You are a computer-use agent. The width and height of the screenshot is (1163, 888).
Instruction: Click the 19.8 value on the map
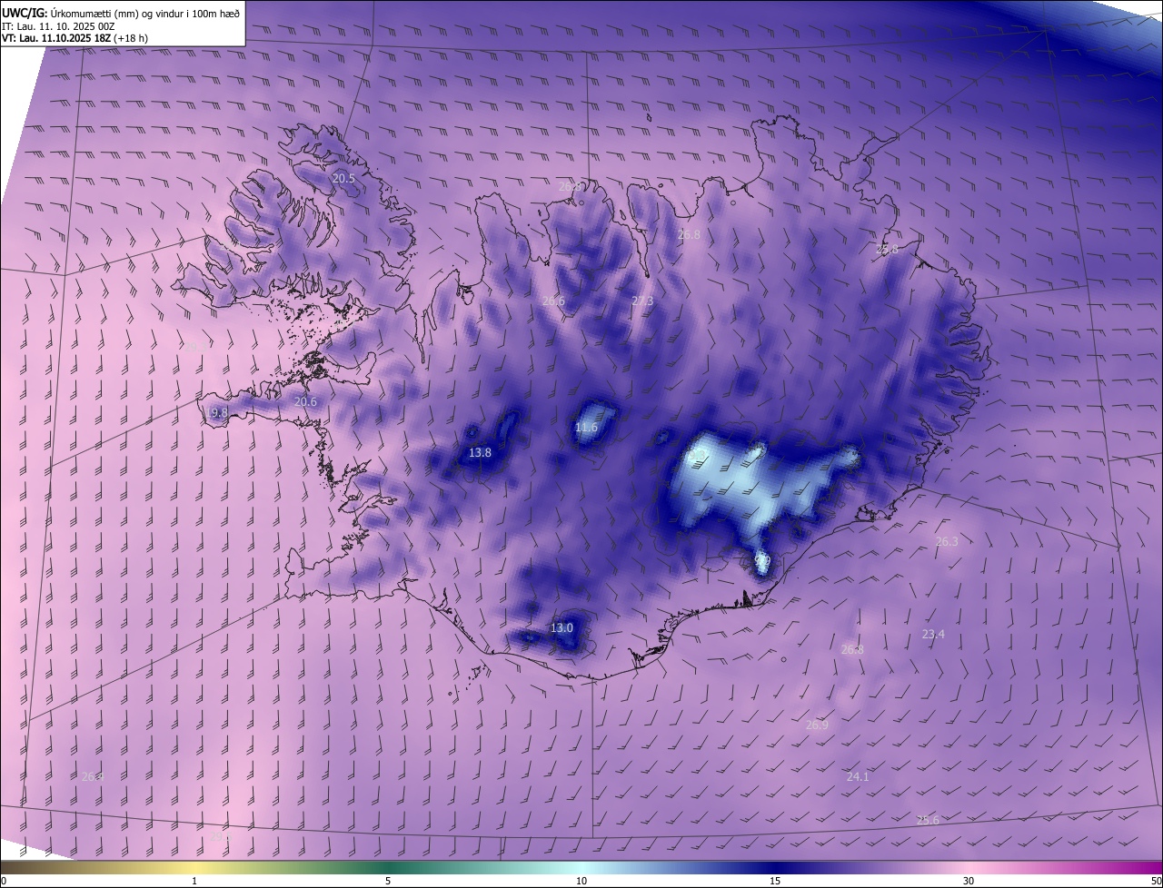(x=216, y=412)
